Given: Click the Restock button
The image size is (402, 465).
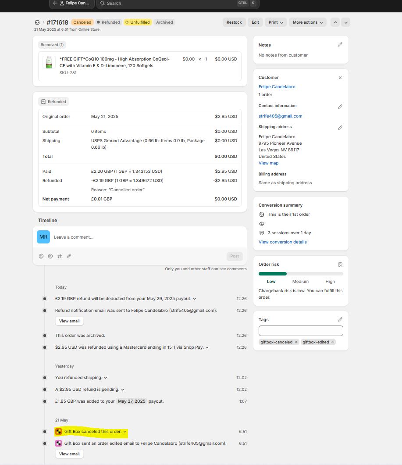Looking at the screenshot, I should [234, 22].
